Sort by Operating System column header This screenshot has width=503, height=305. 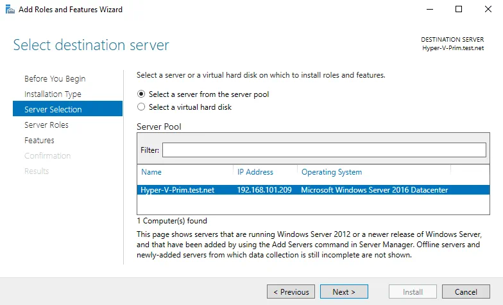pyautogui.click(x=331, y=172)
